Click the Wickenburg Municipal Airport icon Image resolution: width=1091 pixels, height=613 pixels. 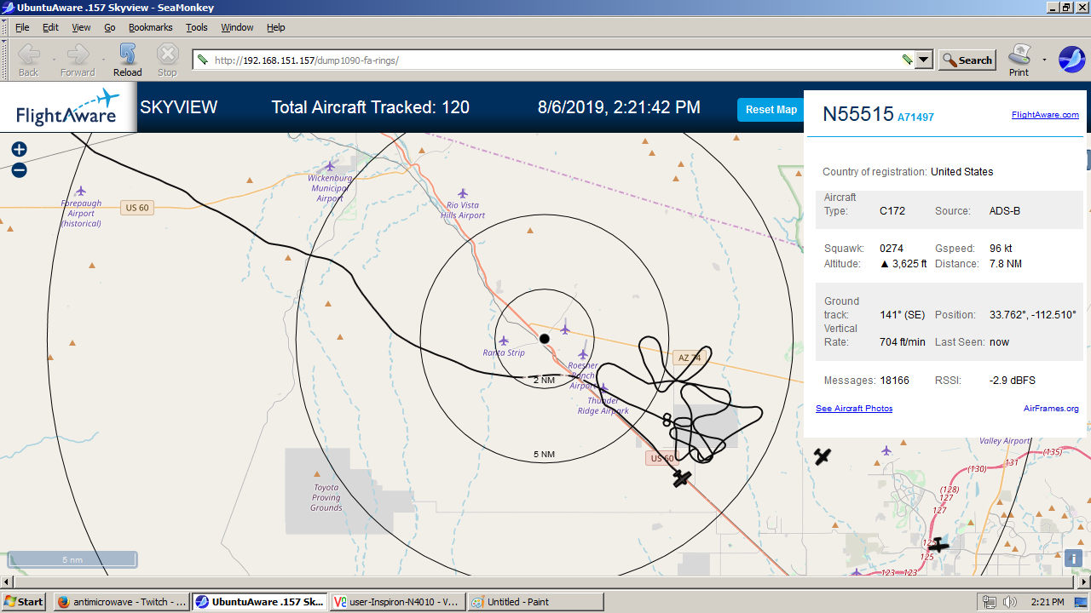pos(330,166)
